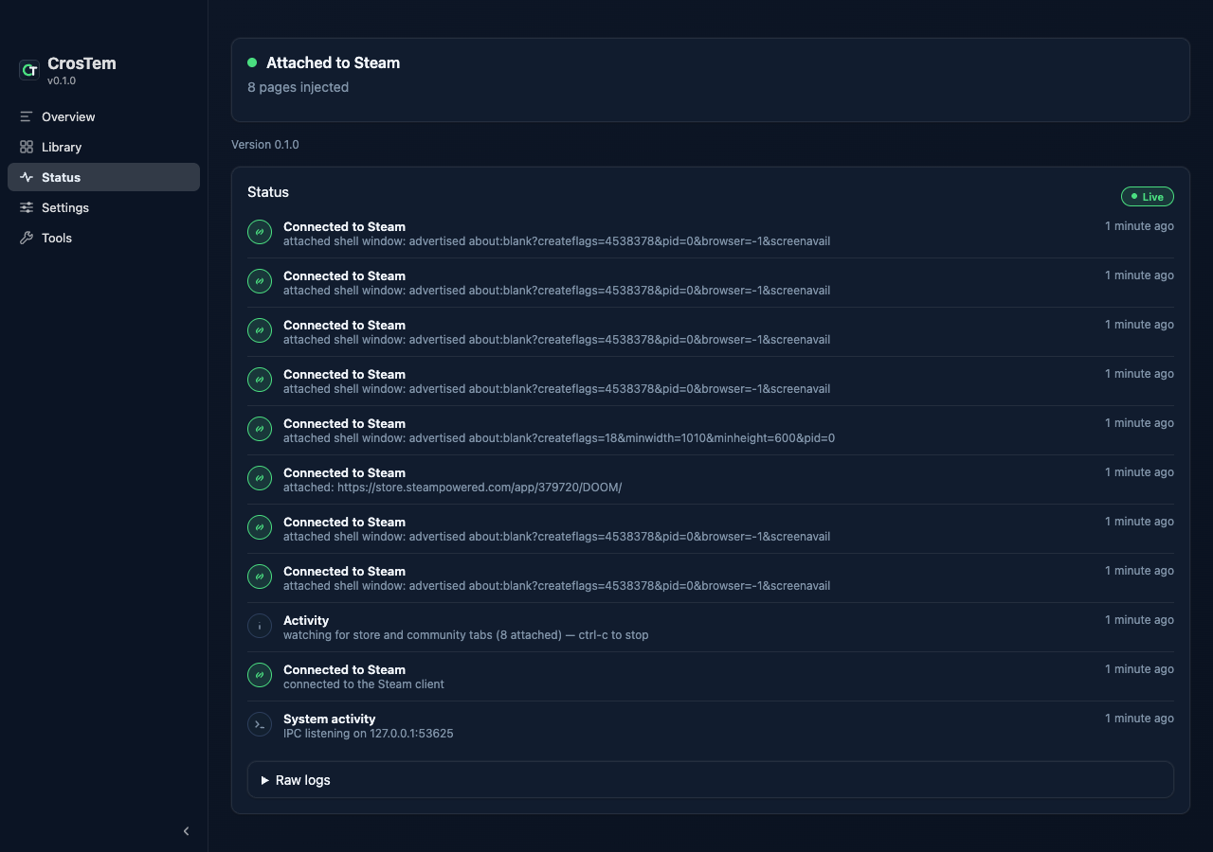Screen dimensions: 1213x852
Task: Click 'IPC listening on 127.0.0.1:53625' text
Action: pos(368,734)
